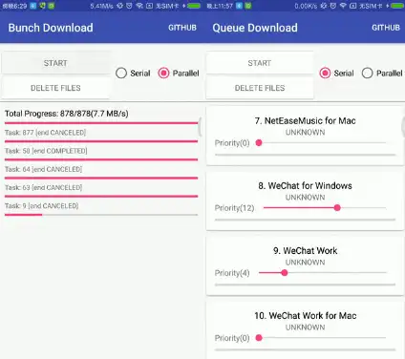Click priority slider thumb of WeChat Work

[285, 273]
